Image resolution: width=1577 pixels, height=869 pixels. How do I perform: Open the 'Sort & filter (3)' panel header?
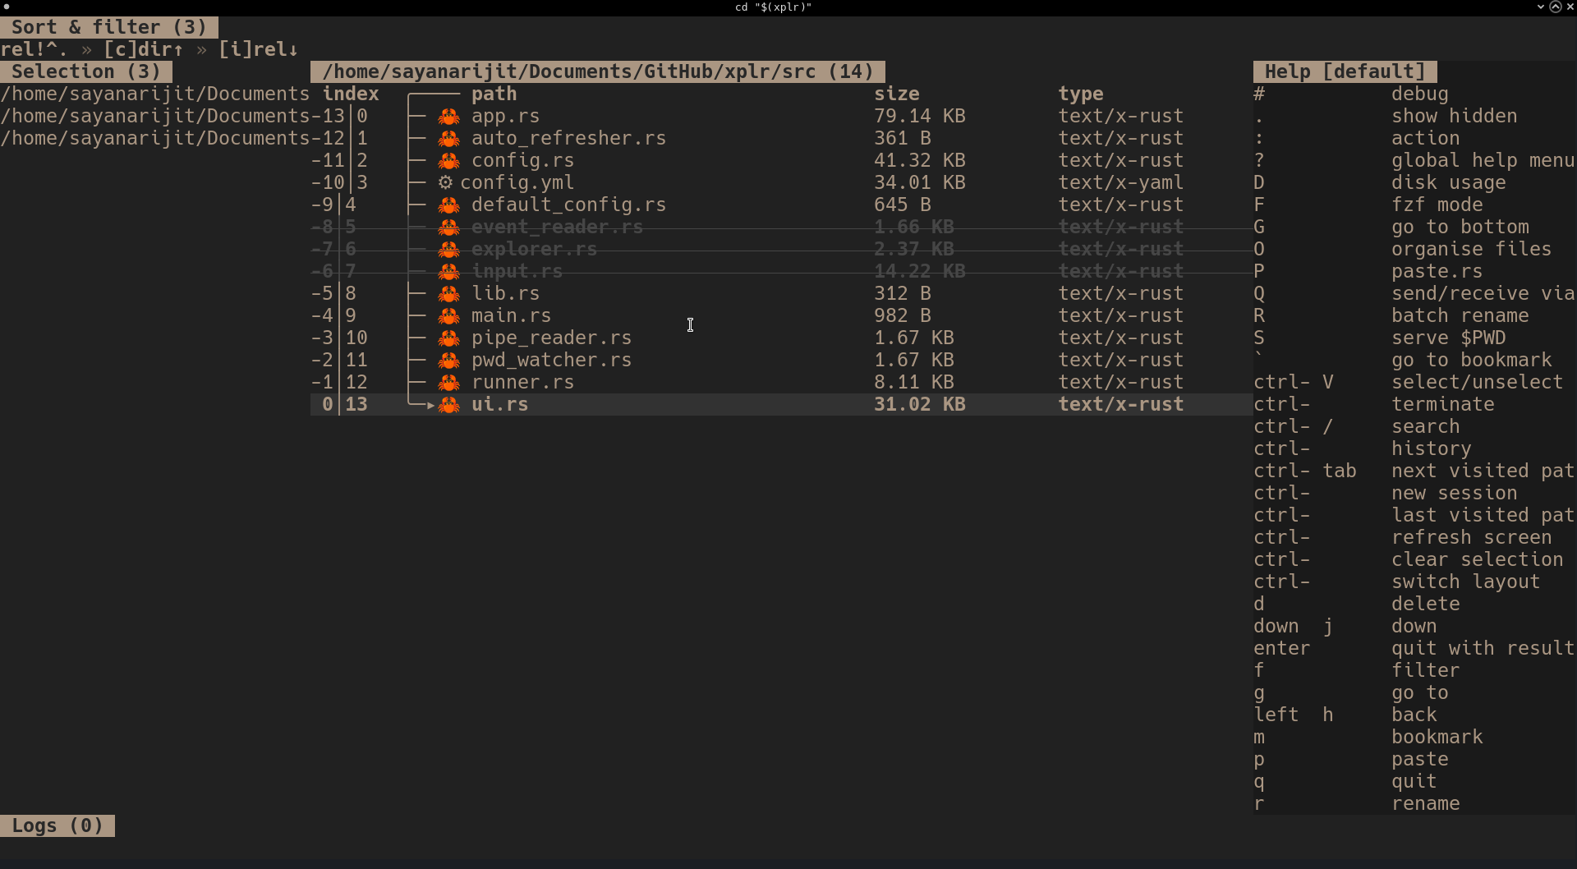coord(109,26)
